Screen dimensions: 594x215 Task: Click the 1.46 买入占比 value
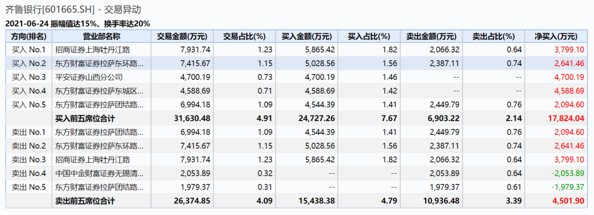pyautogui.click(x=391, y=77)
